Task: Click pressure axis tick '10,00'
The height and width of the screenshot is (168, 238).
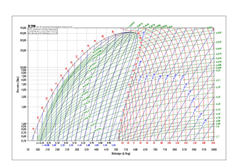Action: [x=23, y=67]
